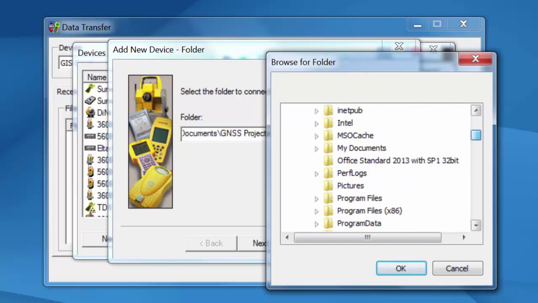Viewport: 538px width, 303px height.
Task: Click the Intel folder icon
Action: pos(328,123)
